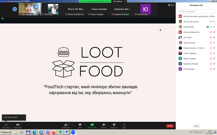
Task: Select the Роман Самофал video tile
Action: coord(99,9)
